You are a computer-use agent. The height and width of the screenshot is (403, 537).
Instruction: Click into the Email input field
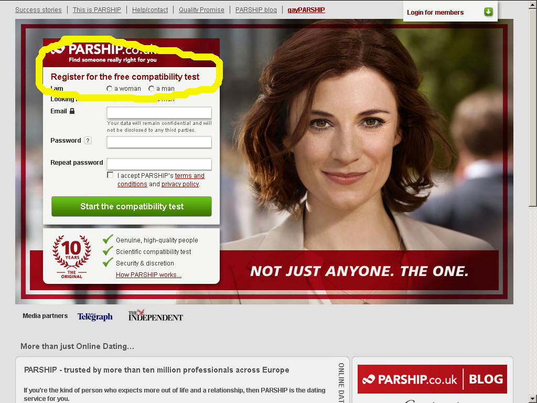pyautogui.click(x=159, y=112)
